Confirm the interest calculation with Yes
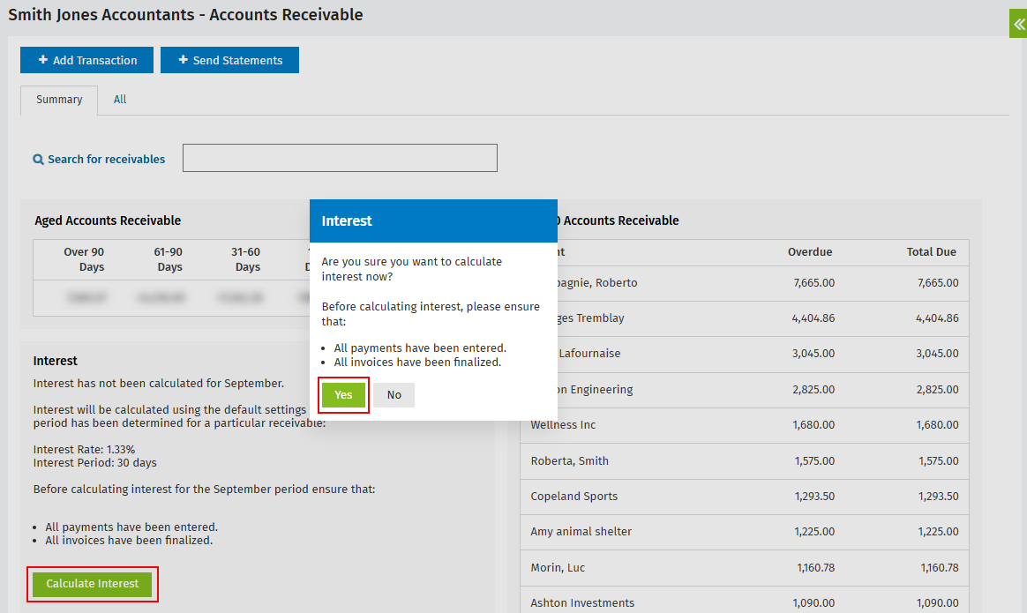The width and height of the screenshot is (1027, 613). (x=343, y=395)
